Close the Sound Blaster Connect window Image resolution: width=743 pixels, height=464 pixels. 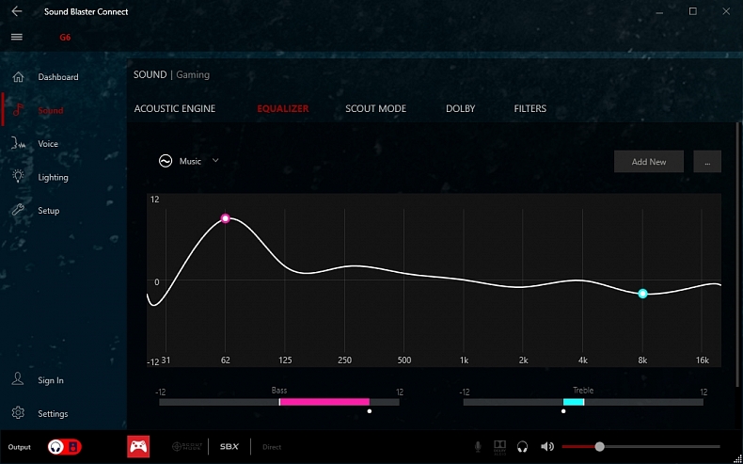point(726,11)
